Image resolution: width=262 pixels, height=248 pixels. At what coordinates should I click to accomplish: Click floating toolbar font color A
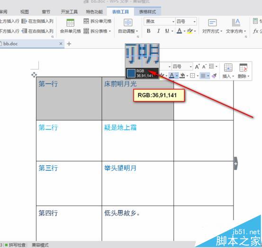point(172,76)
